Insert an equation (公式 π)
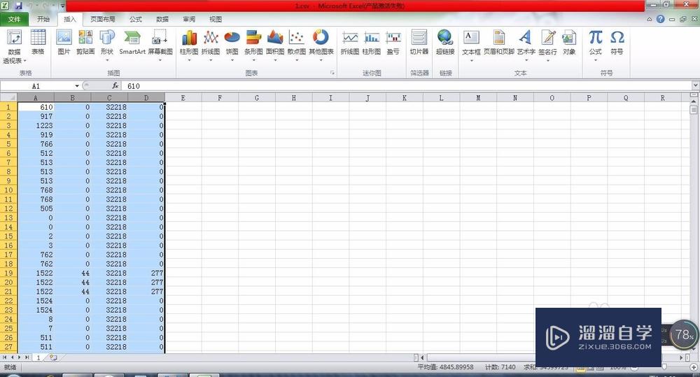This screenshot has height=377, width=700. coord(596,45)
